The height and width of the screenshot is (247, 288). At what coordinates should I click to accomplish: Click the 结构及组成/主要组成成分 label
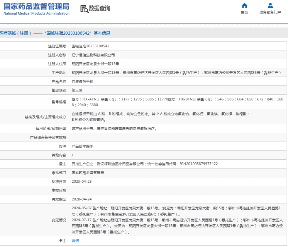46,117
